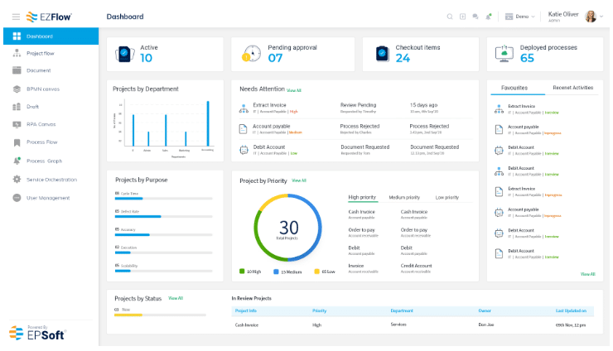
Task: Open Extract Invoice in Needs Attention
Action: (270, 105)
